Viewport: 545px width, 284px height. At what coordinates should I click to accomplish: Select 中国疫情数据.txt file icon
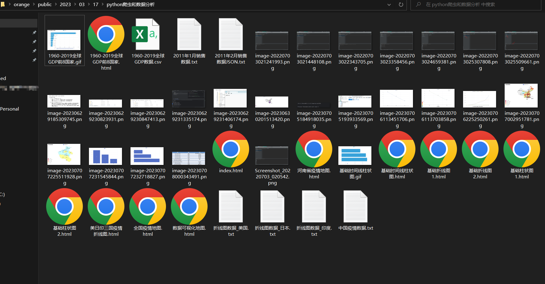(x=355, y=206)
